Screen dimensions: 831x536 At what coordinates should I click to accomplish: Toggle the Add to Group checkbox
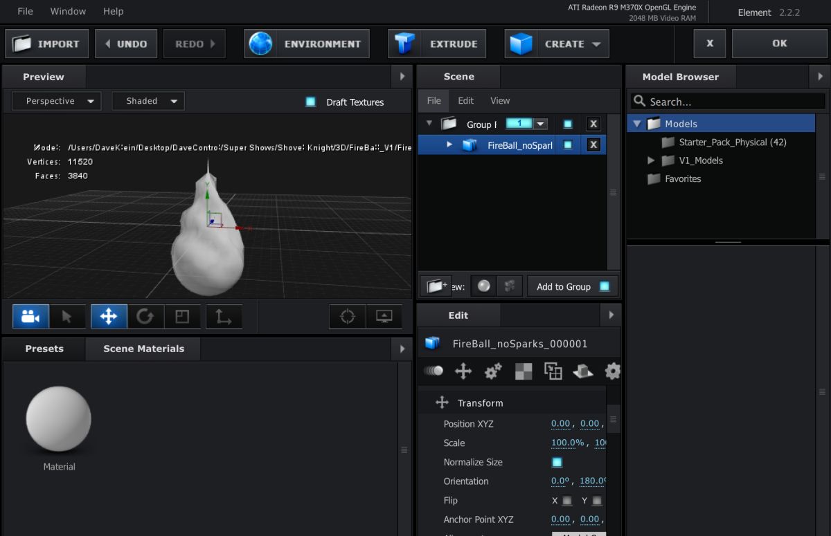click(x=605, y=286)
